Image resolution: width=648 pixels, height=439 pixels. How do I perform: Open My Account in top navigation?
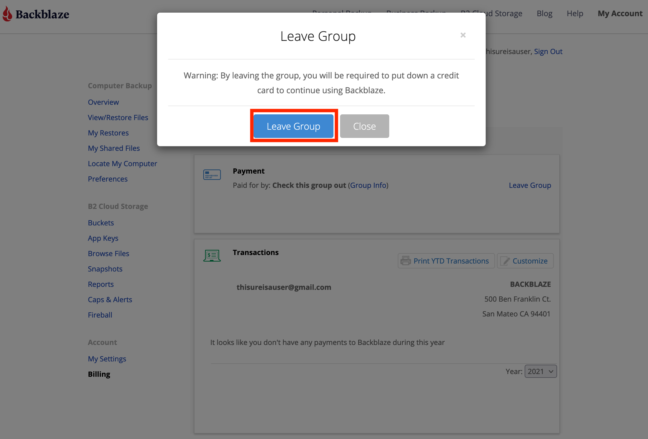(620, 13)
